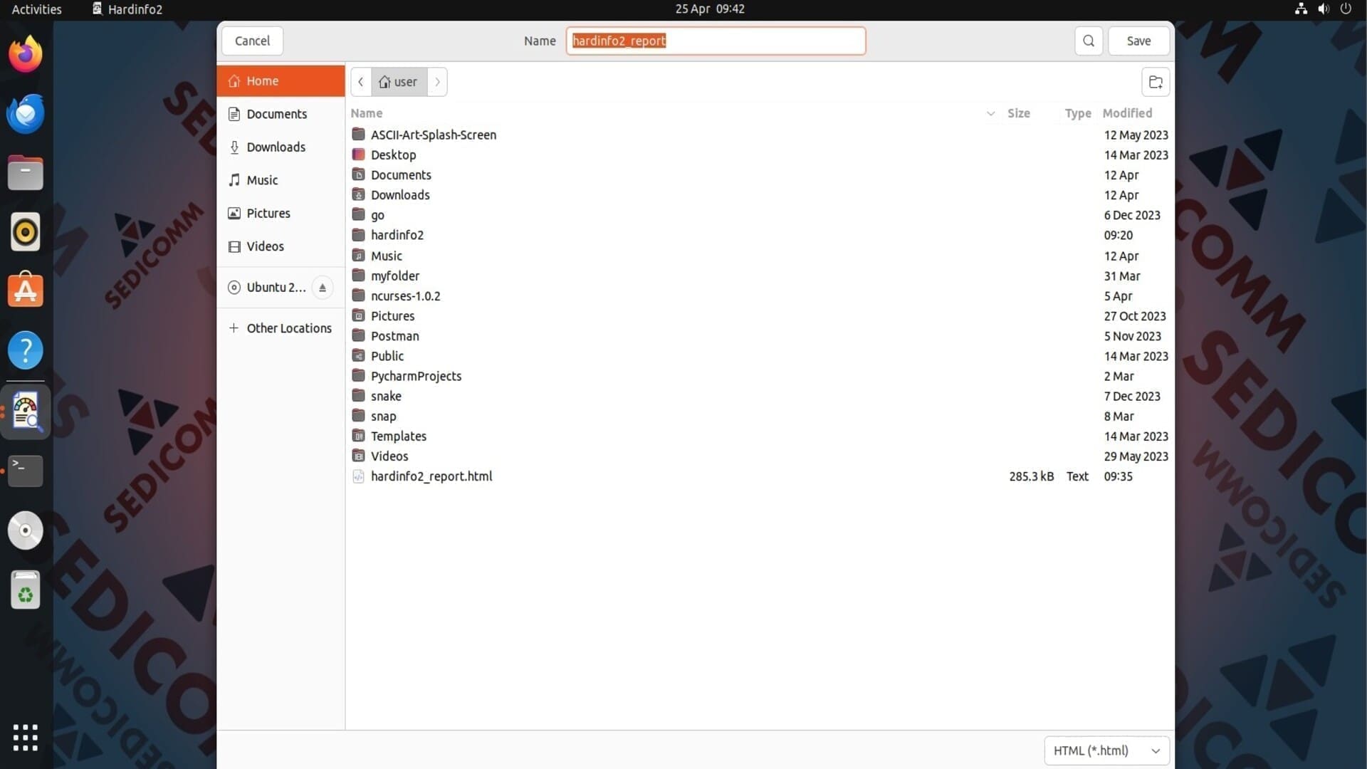Click the file Name input field
Screen dimensions: 1367x769
coord(715,41)
